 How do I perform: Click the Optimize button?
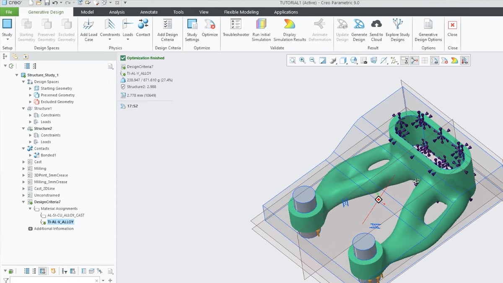coord(210,28)
